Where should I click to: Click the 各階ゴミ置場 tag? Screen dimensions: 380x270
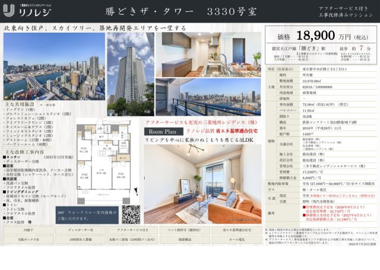[x=132, y=240]
